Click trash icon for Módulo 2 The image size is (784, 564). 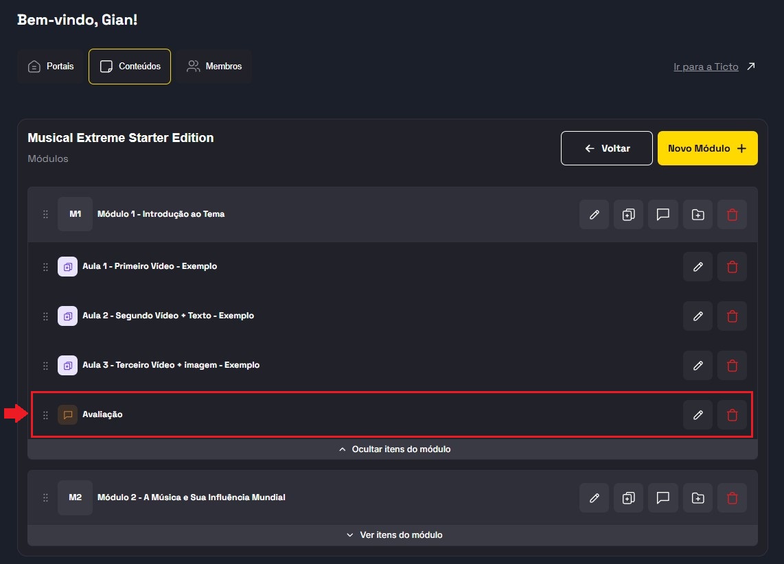point(732,498)
